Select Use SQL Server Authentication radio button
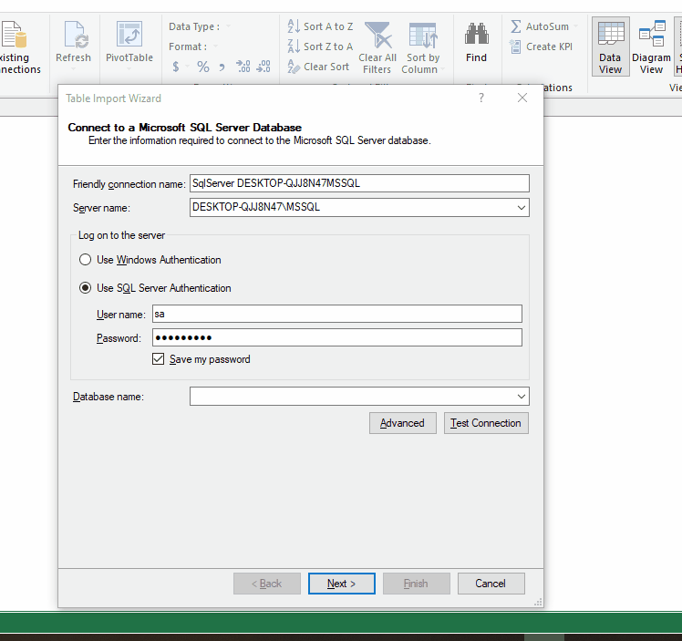 (x=86, y=288)
